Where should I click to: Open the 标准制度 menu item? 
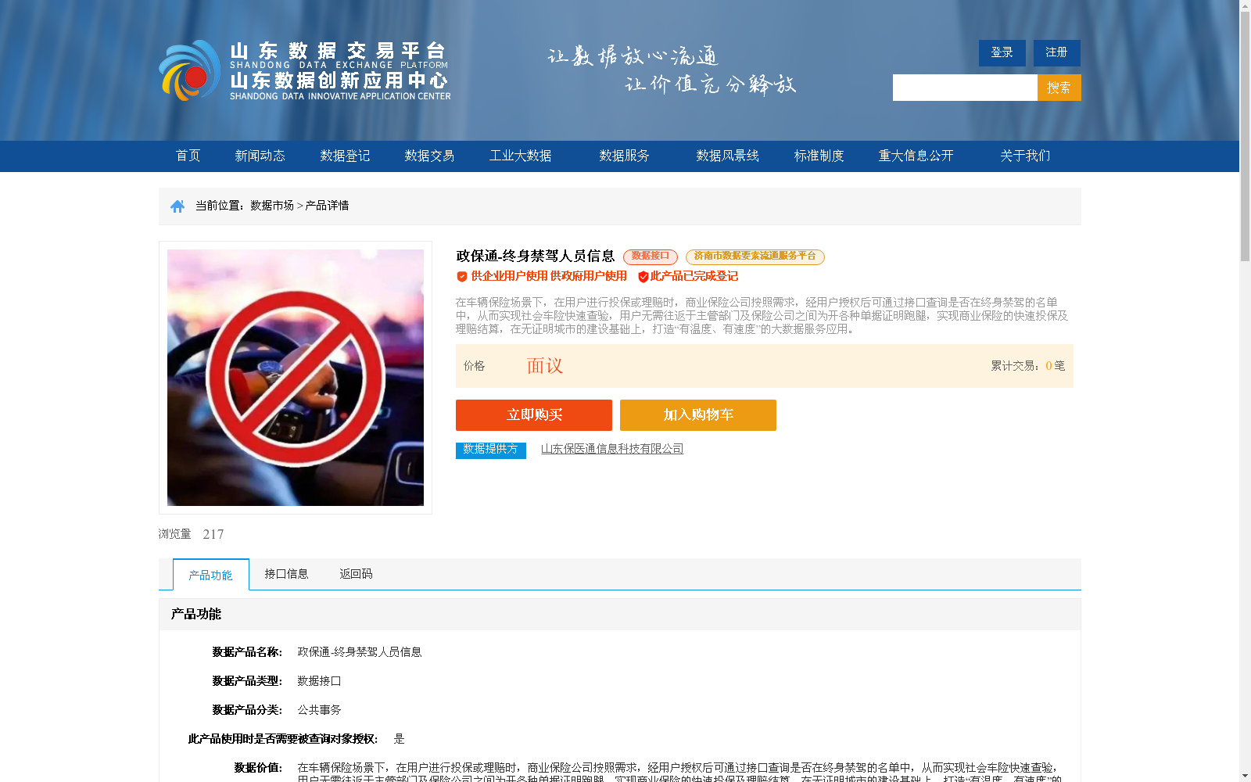point(819,156)
